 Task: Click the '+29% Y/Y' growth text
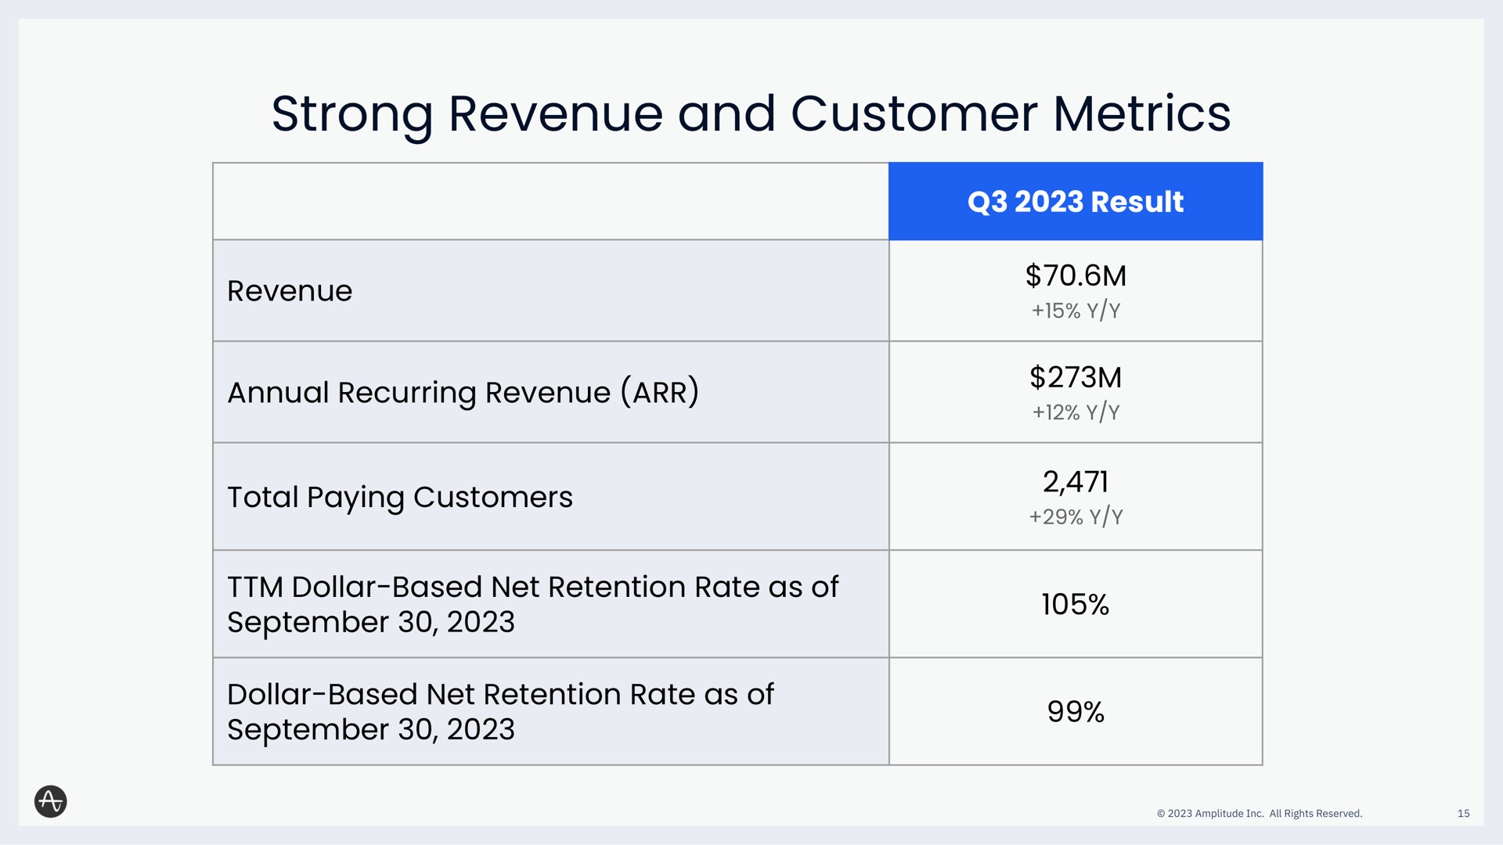coord(1076,517)
